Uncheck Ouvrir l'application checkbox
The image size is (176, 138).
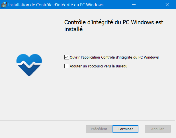pos(67,57)
